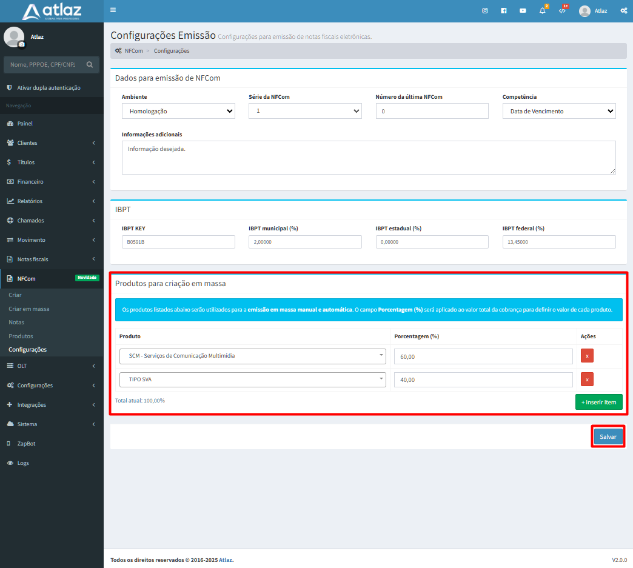The height and width of the screenshot is (568, 633).
Task: Click the green Inserir Item button
Action: [598, 401]
